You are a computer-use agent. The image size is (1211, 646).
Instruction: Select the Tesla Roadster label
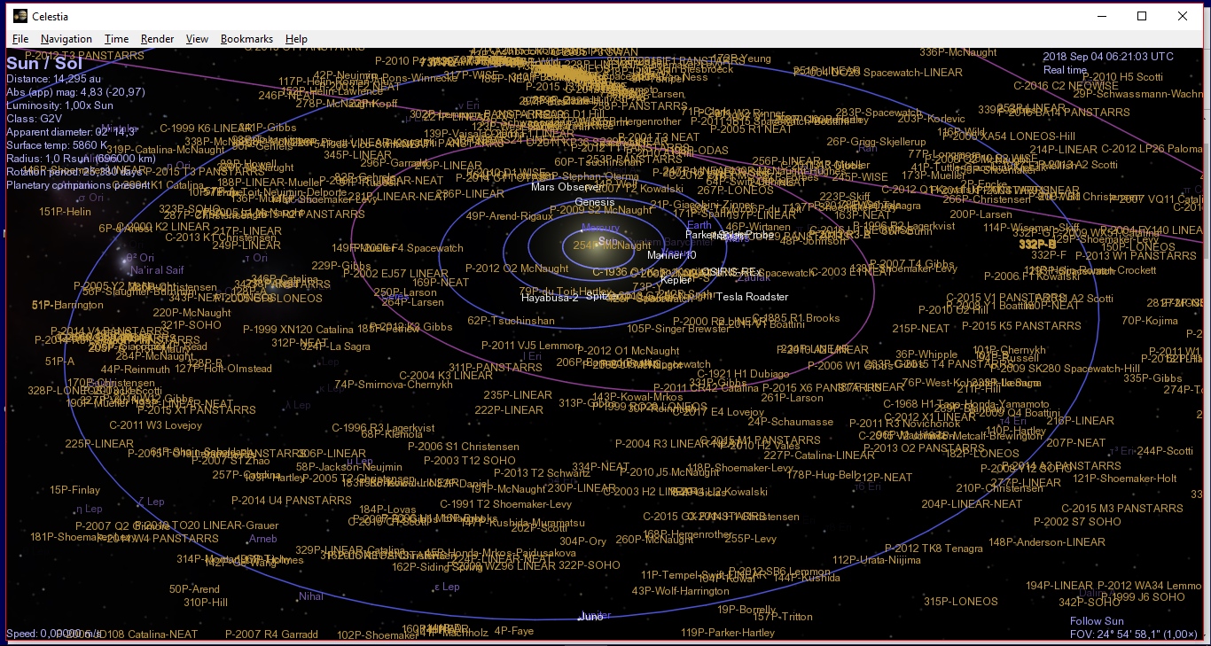point(752,297)
